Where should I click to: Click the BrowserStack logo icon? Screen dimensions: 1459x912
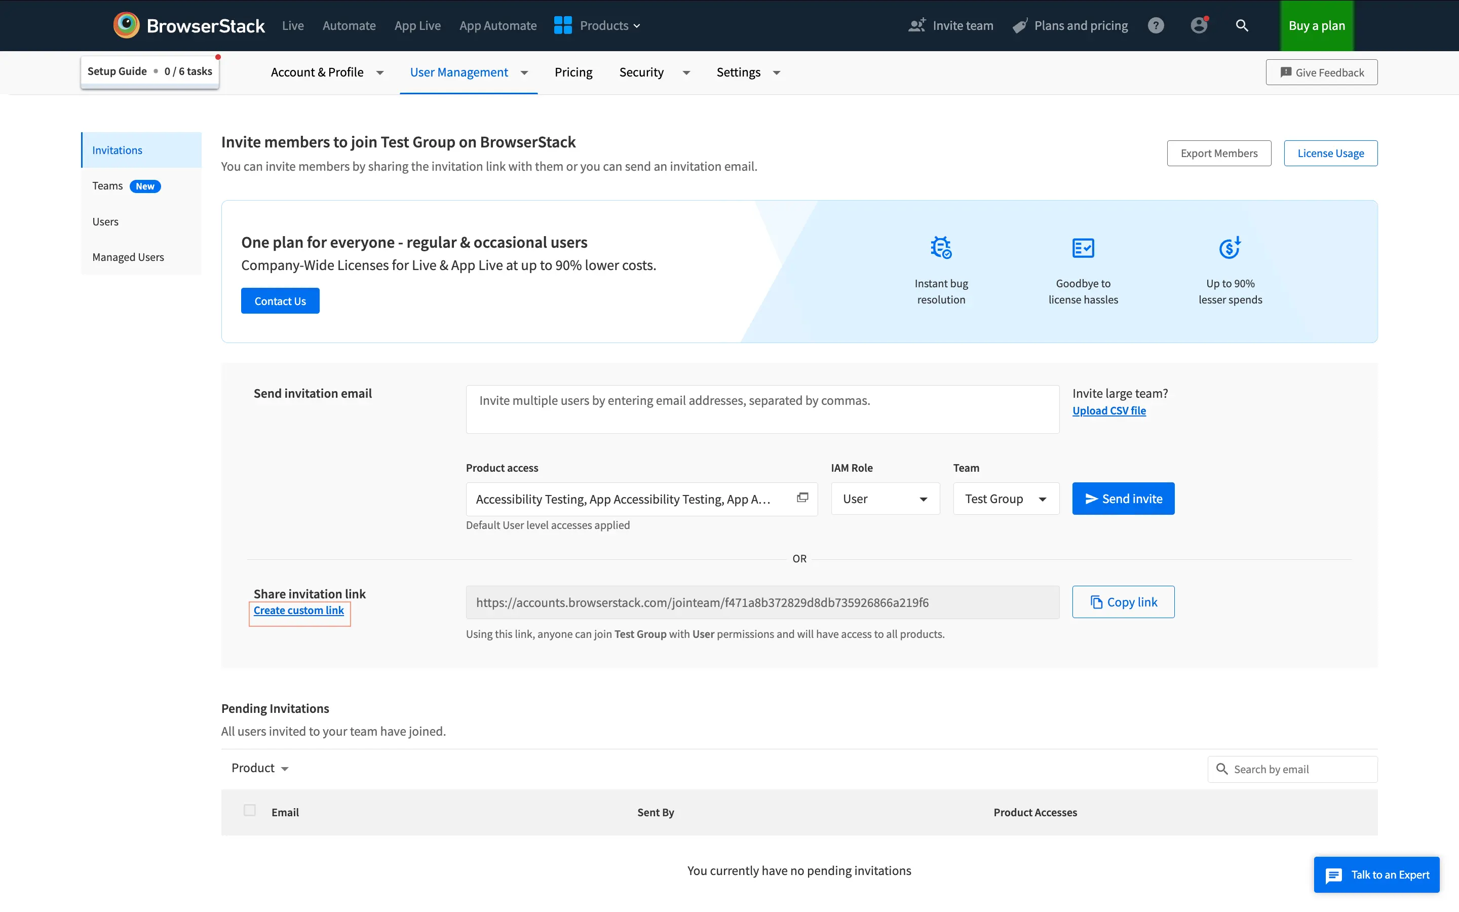click(126, 25)
